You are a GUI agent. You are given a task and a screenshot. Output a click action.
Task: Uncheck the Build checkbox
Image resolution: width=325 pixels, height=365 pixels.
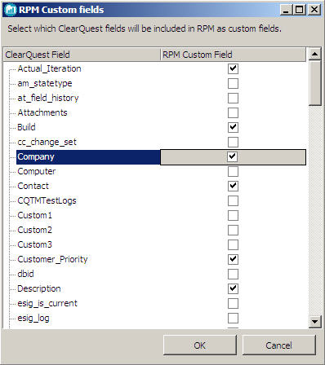click(233, 127)
